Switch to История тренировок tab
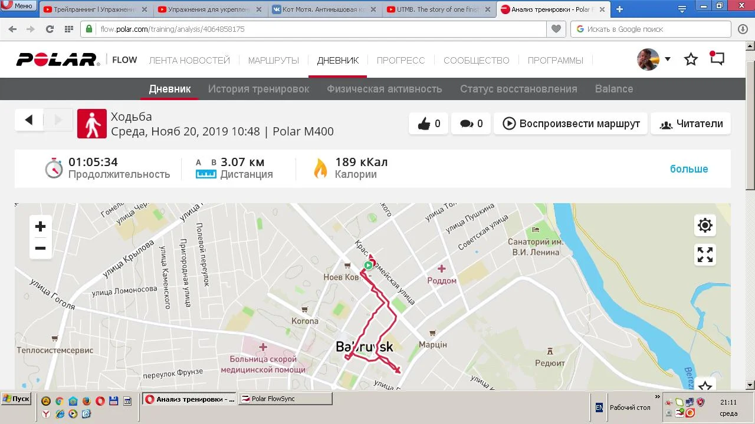Viewport: 755px width, 424px height. pos(258,89)
